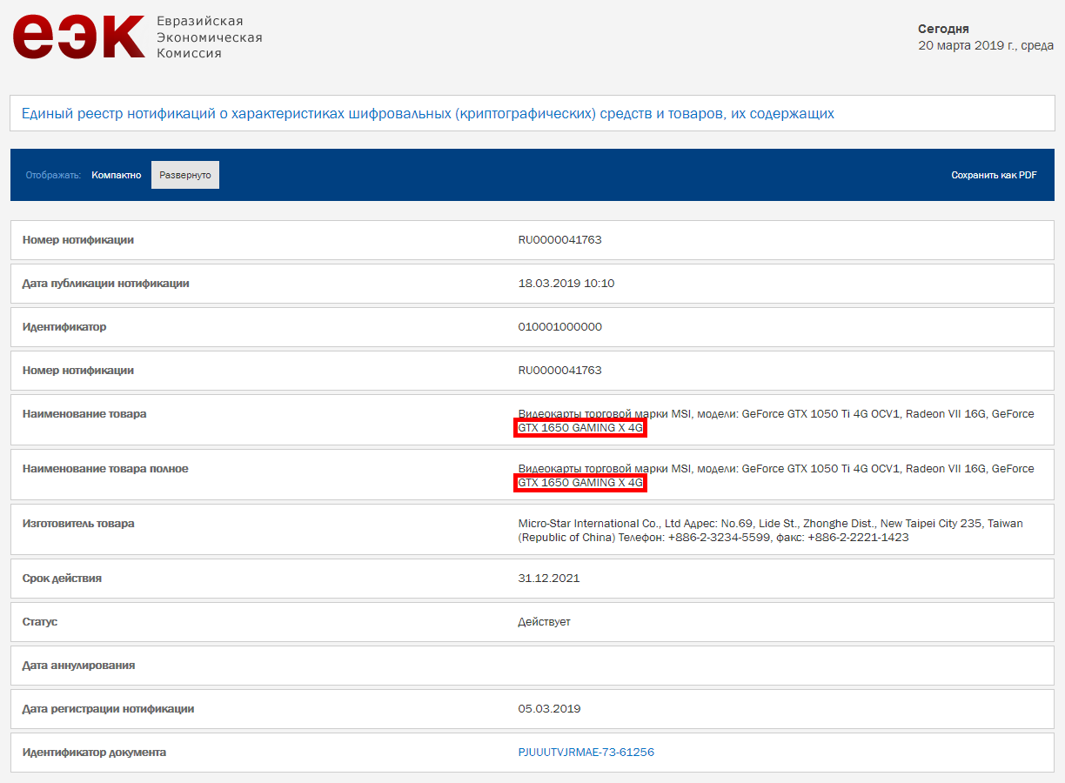Click the 'Наименование товара полное' row label
The height and width of the screenshot is (783, 1065).
105,469
